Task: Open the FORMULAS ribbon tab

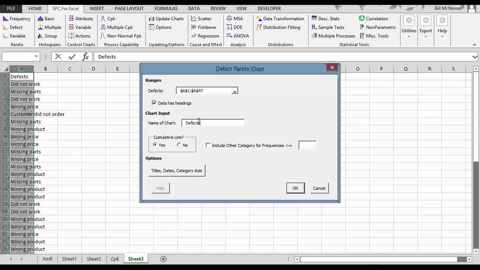Action: point(166,8)
